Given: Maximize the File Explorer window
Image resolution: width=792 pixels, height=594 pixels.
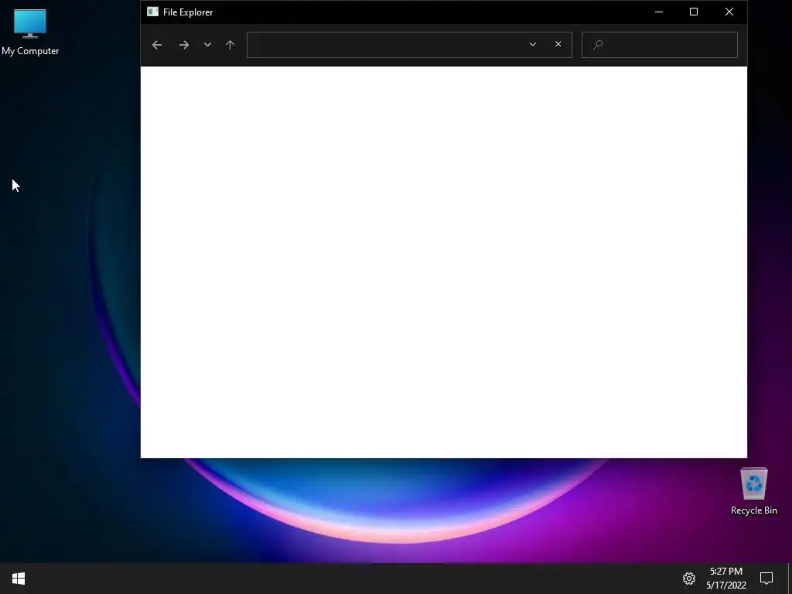Looking at the screenshot, I should pos(694,12).
